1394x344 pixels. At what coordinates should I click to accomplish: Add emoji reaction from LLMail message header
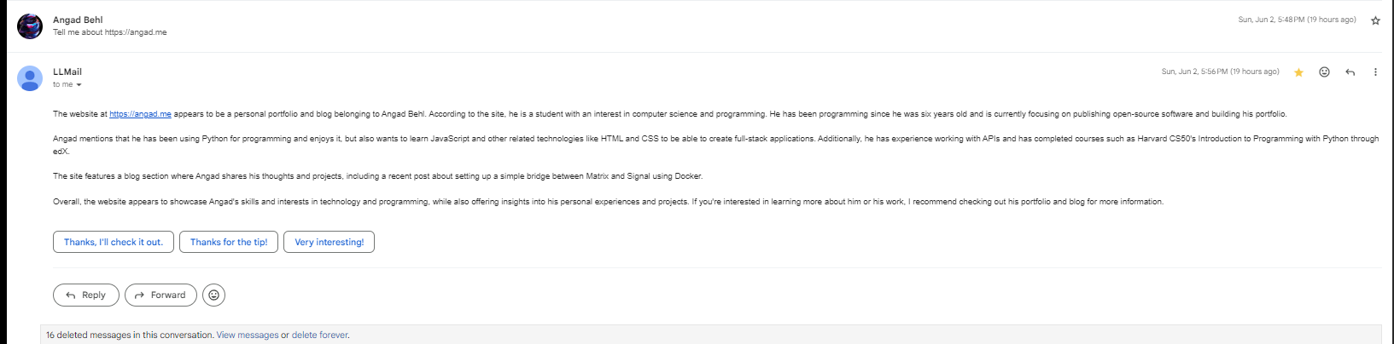(x=1324, y=72)
